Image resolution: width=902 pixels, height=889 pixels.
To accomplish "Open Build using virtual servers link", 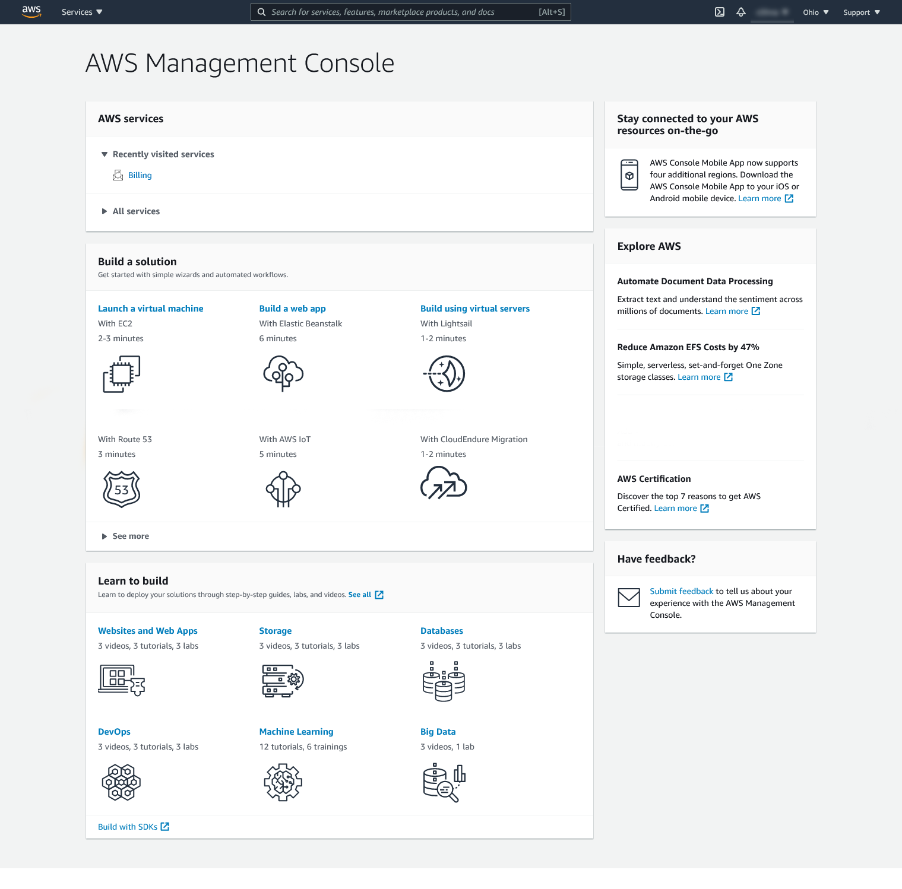I will [475, 309].
